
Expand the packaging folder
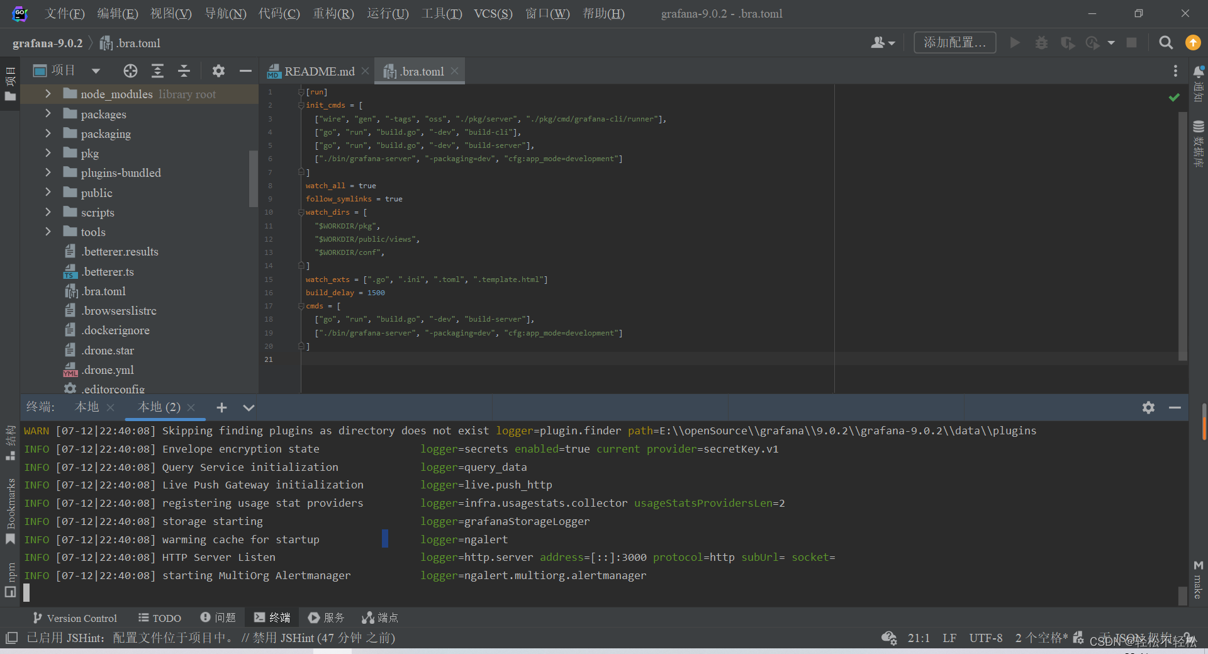coord(48,133)
